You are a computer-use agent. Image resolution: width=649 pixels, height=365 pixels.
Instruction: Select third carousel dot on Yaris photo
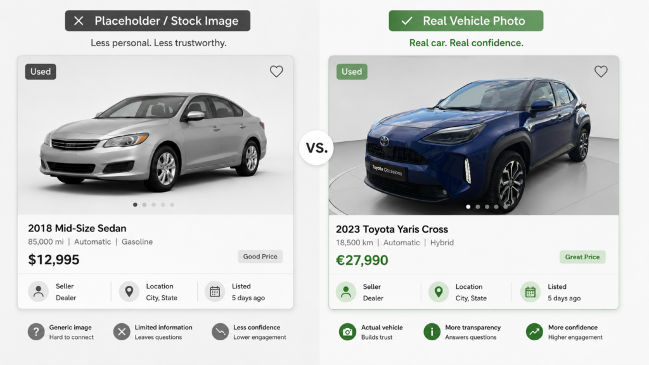tap(487, 207)
